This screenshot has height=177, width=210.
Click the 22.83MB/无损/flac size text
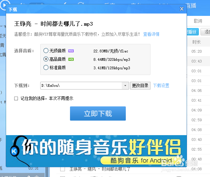(x=111, y=51)
